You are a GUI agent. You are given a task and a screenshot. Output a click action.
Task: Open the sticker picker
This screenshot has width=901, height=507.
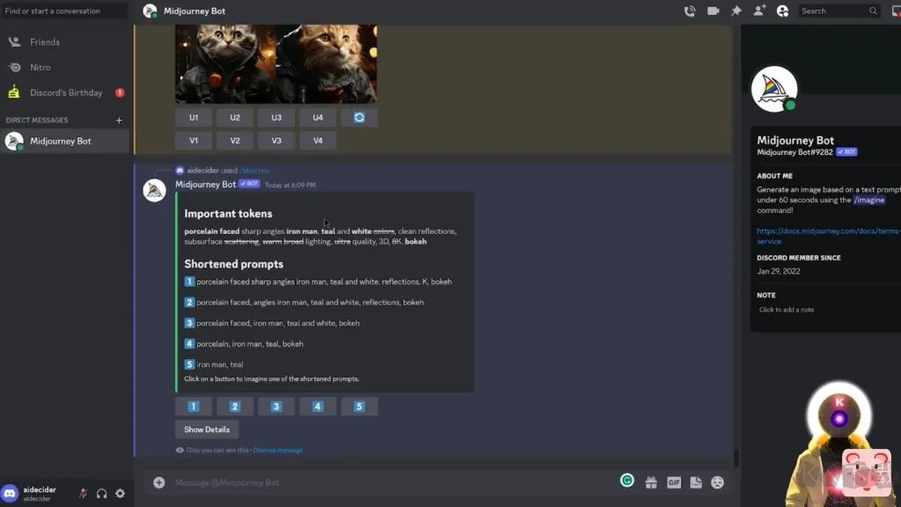click(695, 482)
